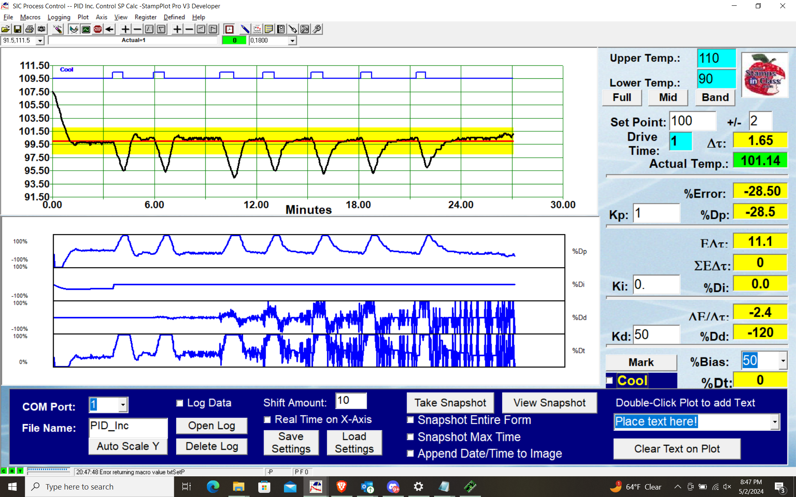Click the Save Settings button
This screenshot has height=497, width=796.
tap(291, 442)
